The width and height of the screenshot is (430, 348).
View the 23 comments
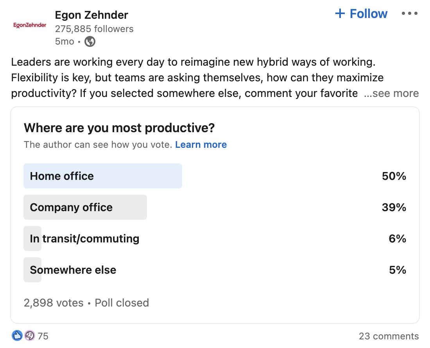(389, 336)
